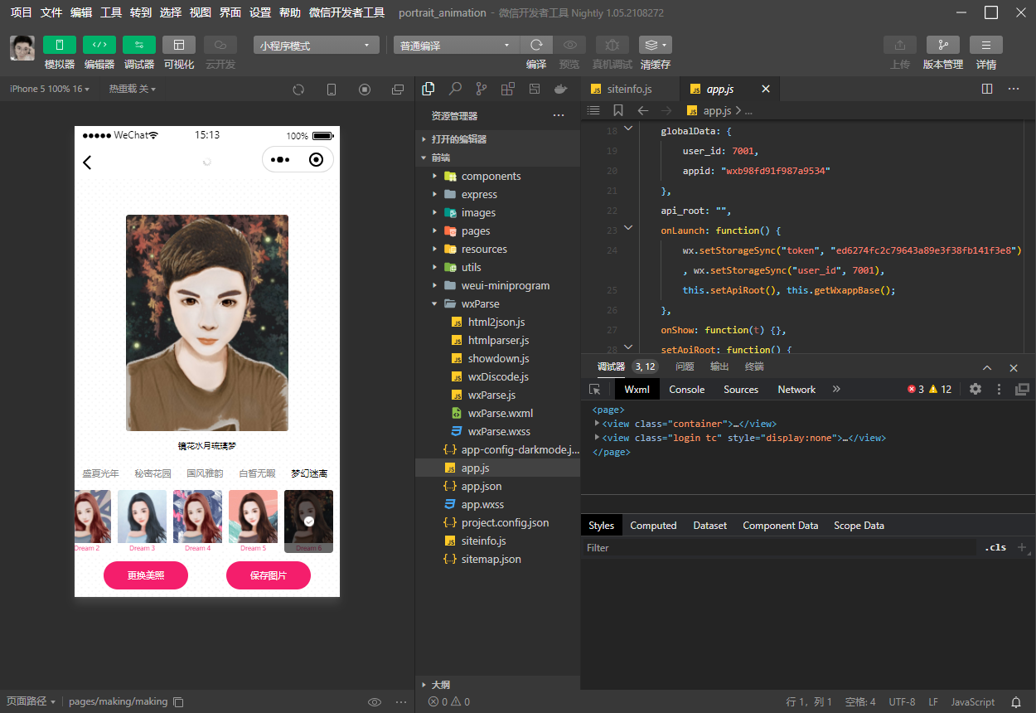Toggle the simulator panel button
Viewport: 1036px width, 713px height.
pyautogui.click(x=59, y=45)
